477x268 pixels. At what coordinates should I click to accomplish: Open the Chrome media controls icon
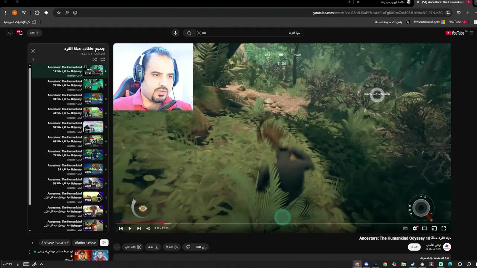pos(24,13)
